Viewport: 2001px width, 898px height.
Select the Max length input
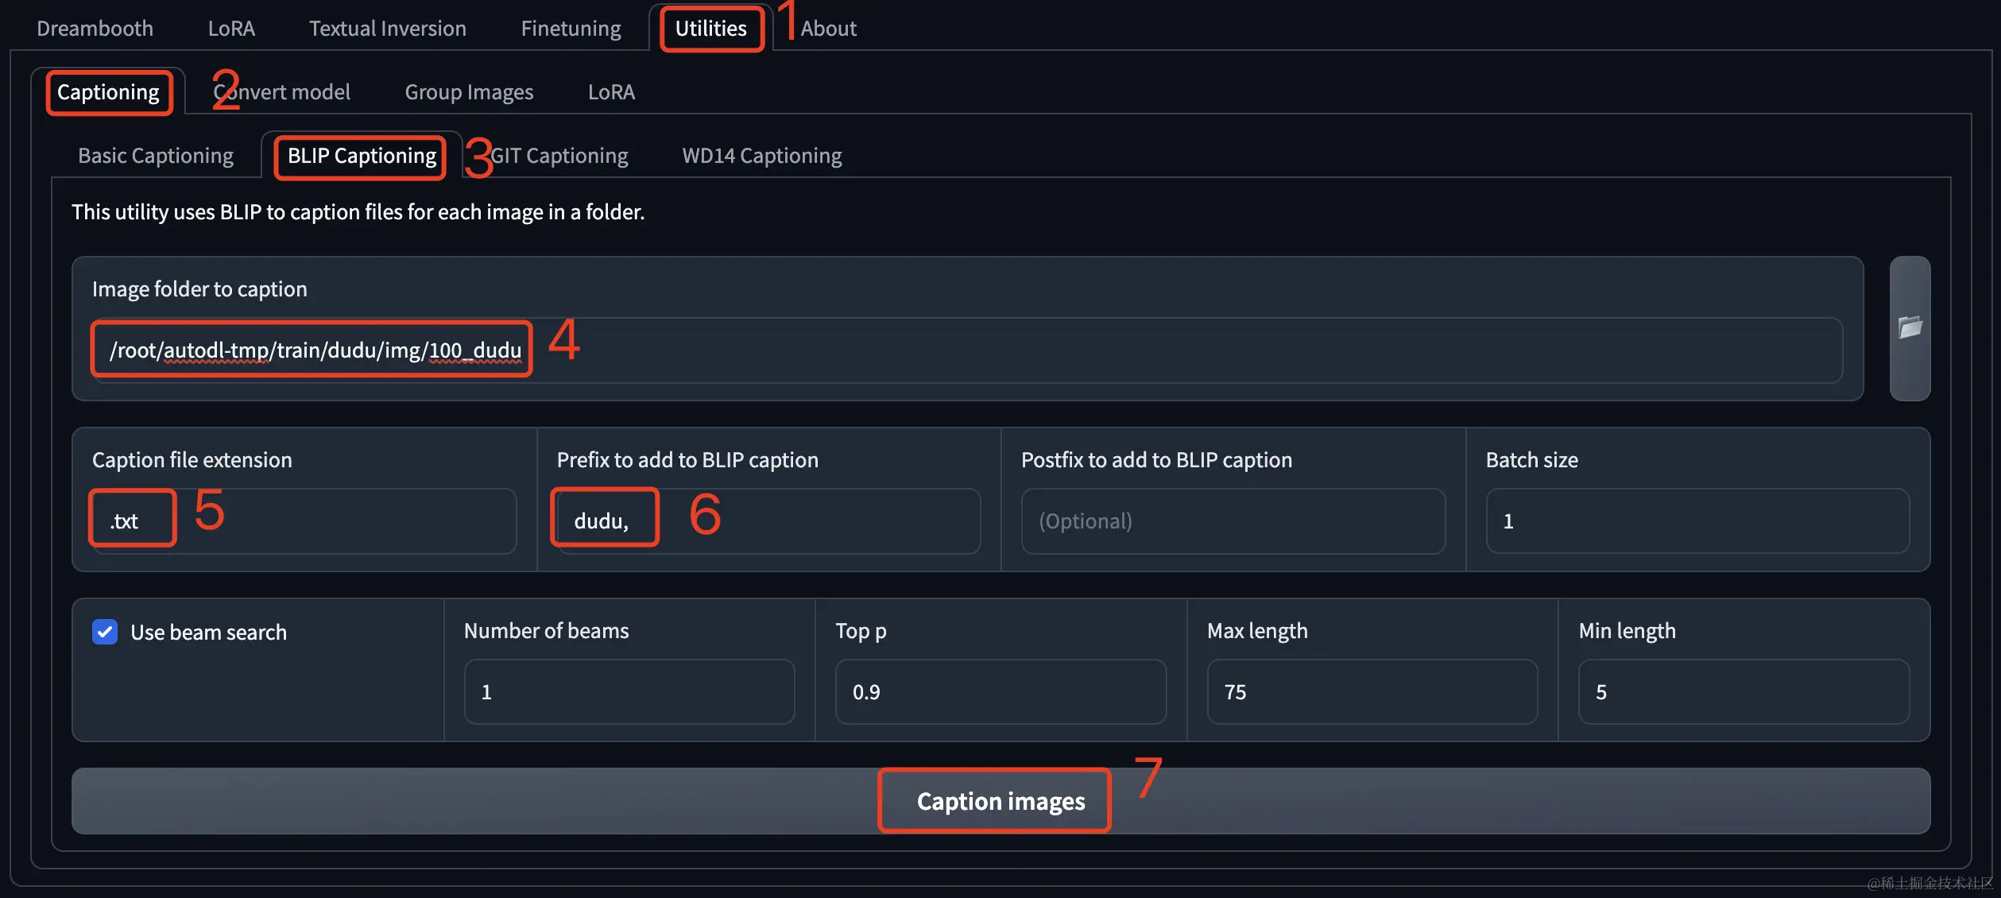tap(1372, 692)
